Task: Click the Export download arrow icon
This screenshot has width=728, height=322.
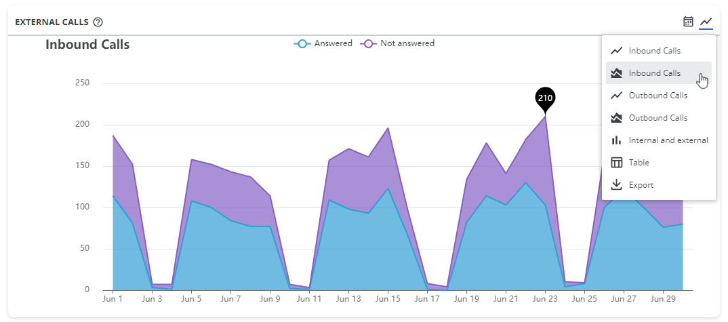Action: click(616, 185)
